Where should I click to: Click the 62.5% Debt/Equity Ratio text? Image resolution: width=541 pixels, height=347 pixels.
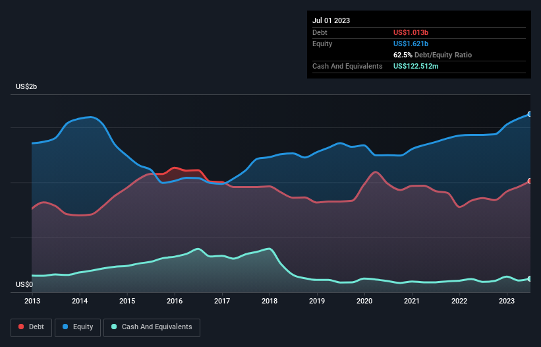click(x=432, y=55)
